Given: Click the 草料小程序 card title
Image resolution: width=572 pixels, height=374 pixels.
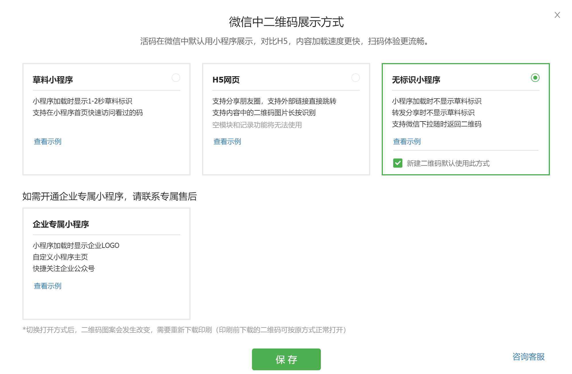Looking at the screenshot, I should [53, 80].
